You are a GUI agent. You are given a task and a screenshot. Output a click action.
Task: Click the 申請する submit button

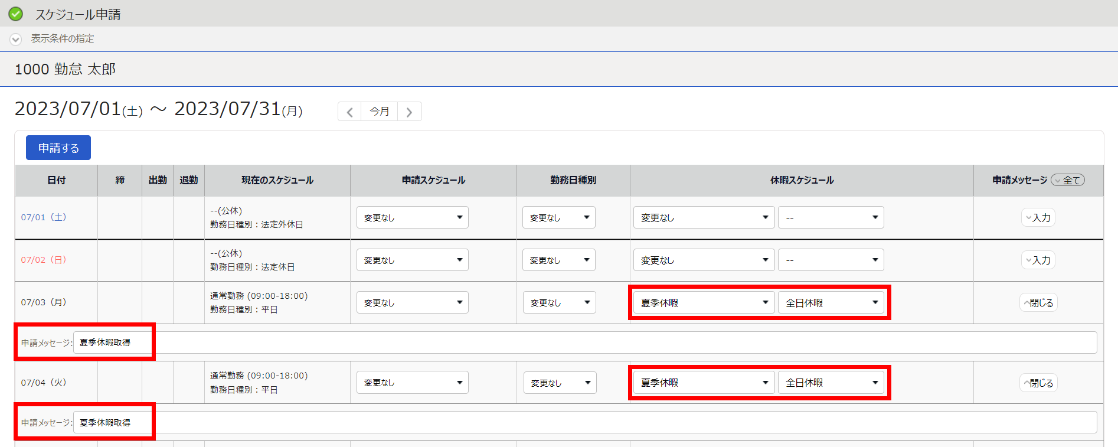click(x=58, y=148)
